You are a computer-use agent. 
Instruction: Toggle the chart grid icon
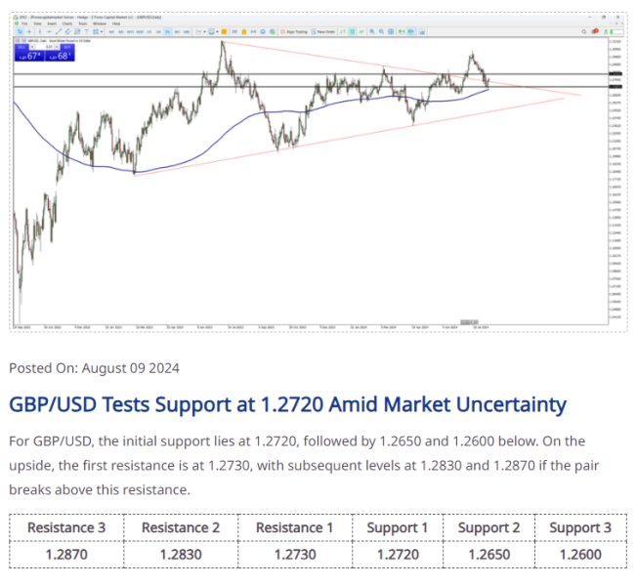(391, 31)
